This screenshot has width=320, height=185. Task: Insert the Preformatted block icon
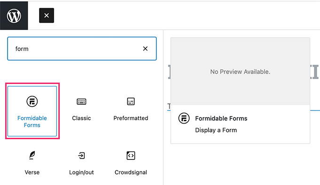tap(131, 101)
